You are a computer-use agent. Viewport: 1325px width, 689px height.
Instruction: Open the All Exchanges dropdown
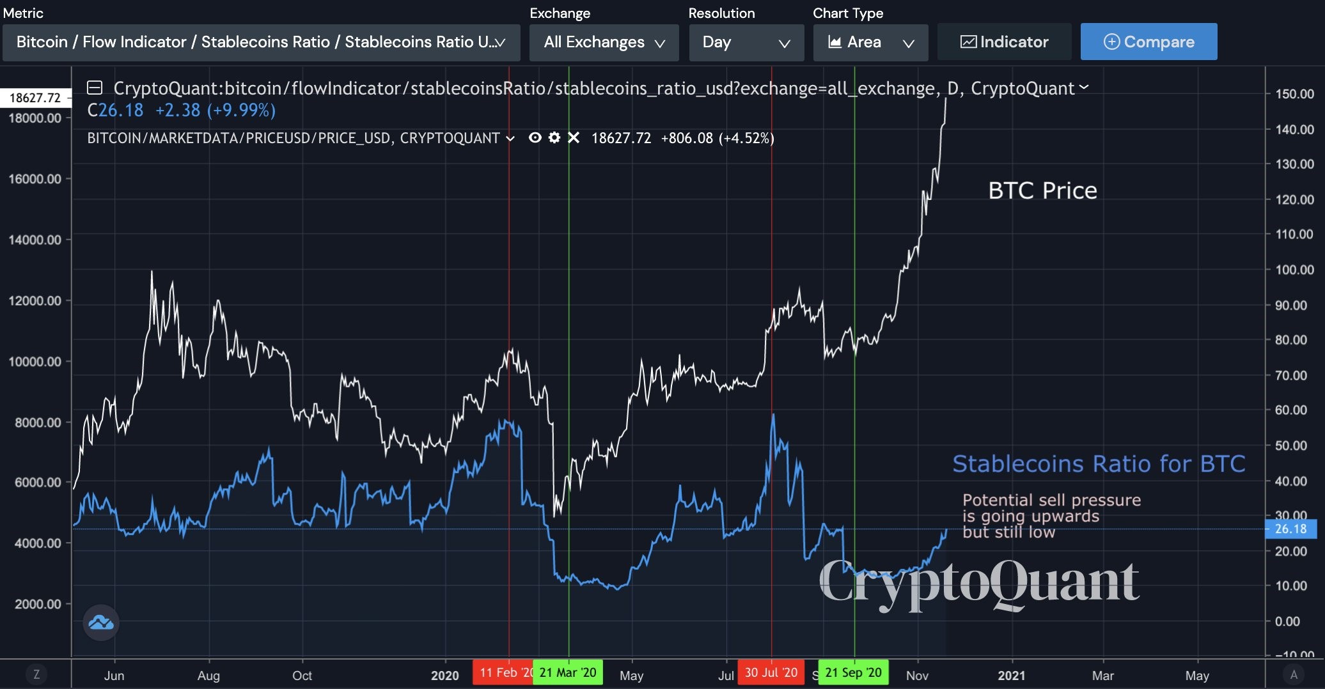[x=603, y=42]
